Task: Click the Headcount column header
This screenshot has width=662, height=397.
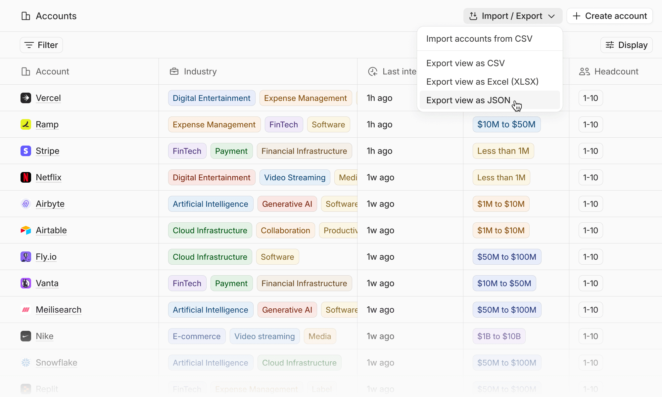Action: [616, 71]
